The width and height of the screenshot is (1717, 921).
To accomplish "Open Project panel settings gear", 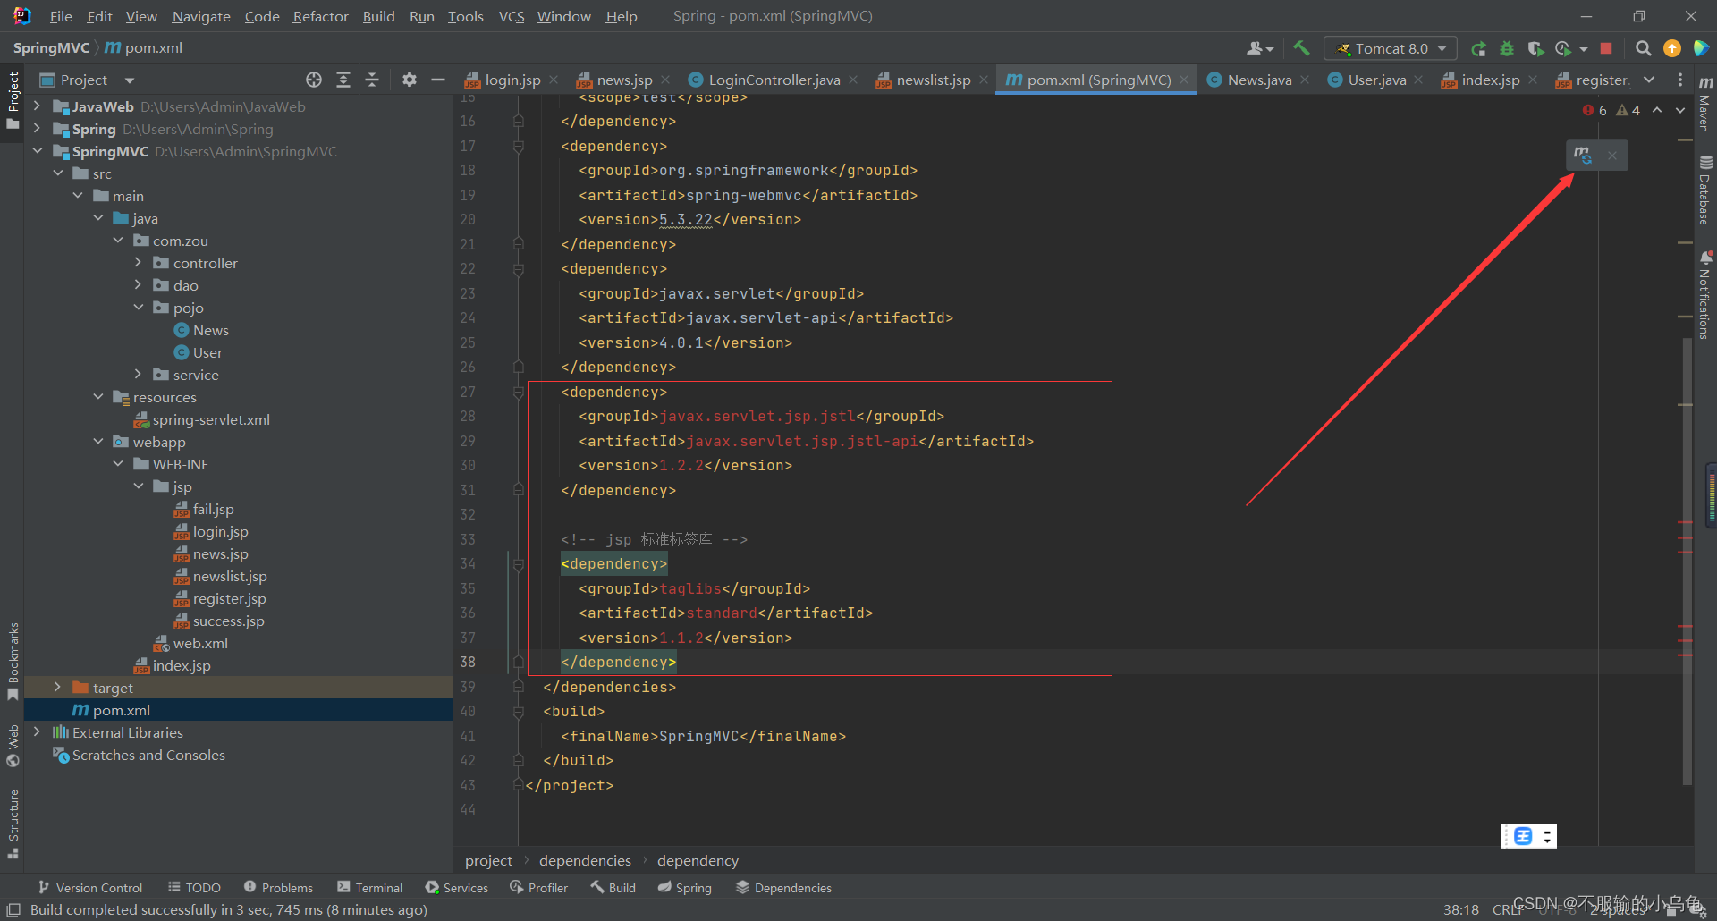I will pyautogui.click(x=410, y=80).
